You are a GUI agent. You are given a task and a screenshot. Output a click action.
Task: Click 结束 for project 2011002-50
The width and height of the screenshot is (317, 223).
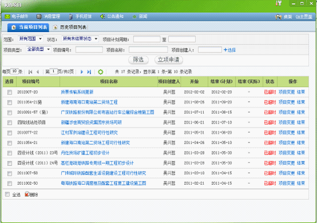pyautogui.click(x=301, y=183)
